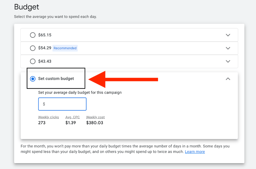Click the $380.03 weekly cost value

(x=94, y=123)
